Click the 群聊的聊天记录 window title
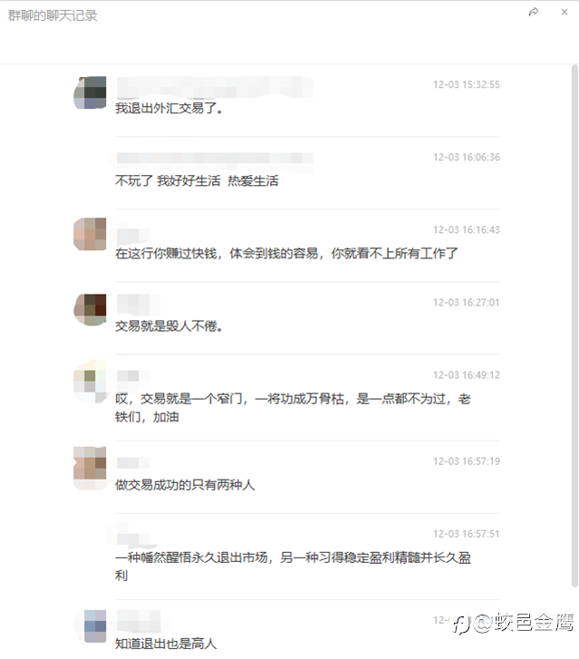Screen dimensions: 579x659 [x=53, y=15]
